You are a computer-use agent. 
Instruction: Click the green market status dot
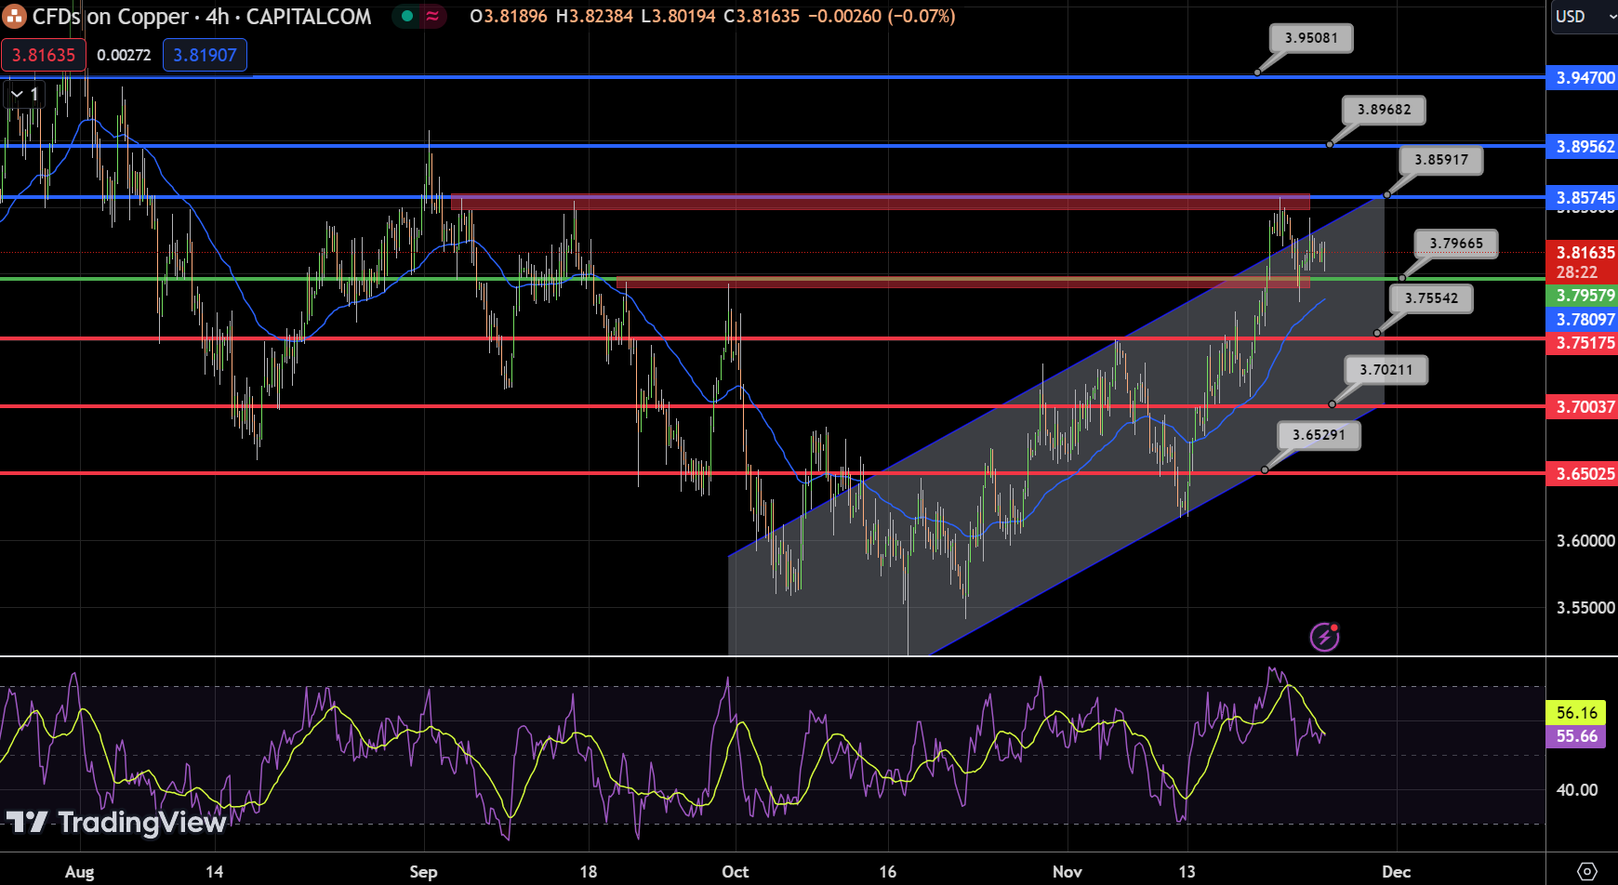point(406,16)
